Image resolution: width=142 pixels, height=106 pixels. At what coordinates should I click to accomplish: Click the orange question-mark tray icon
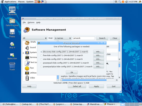[x=123, y=2]
